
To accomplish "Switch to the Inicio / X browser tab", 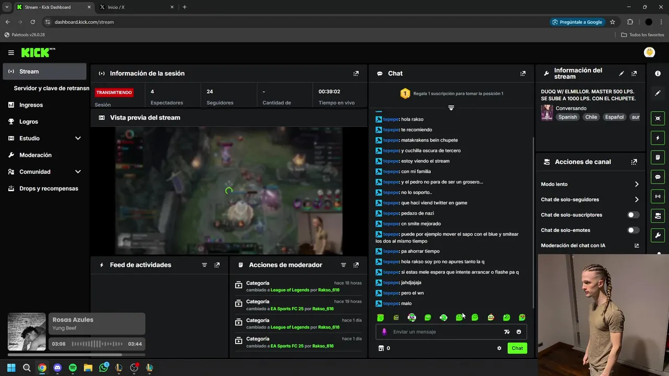I will pyautogui.click(x=137, y=7).
